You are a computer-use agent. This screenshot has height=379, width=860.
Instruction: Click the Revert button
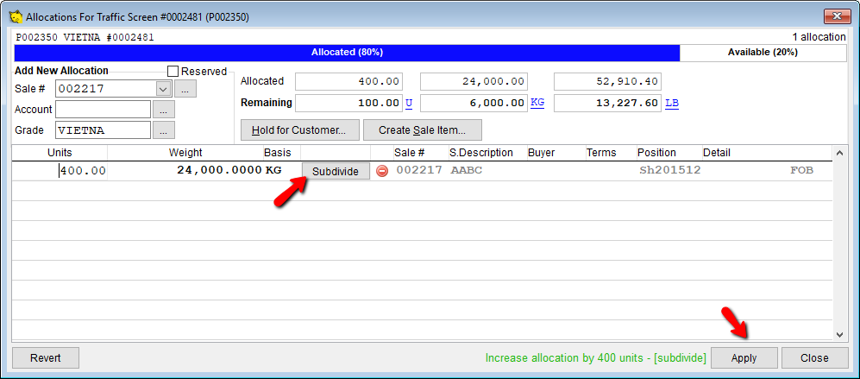click(x=46, y=358)
